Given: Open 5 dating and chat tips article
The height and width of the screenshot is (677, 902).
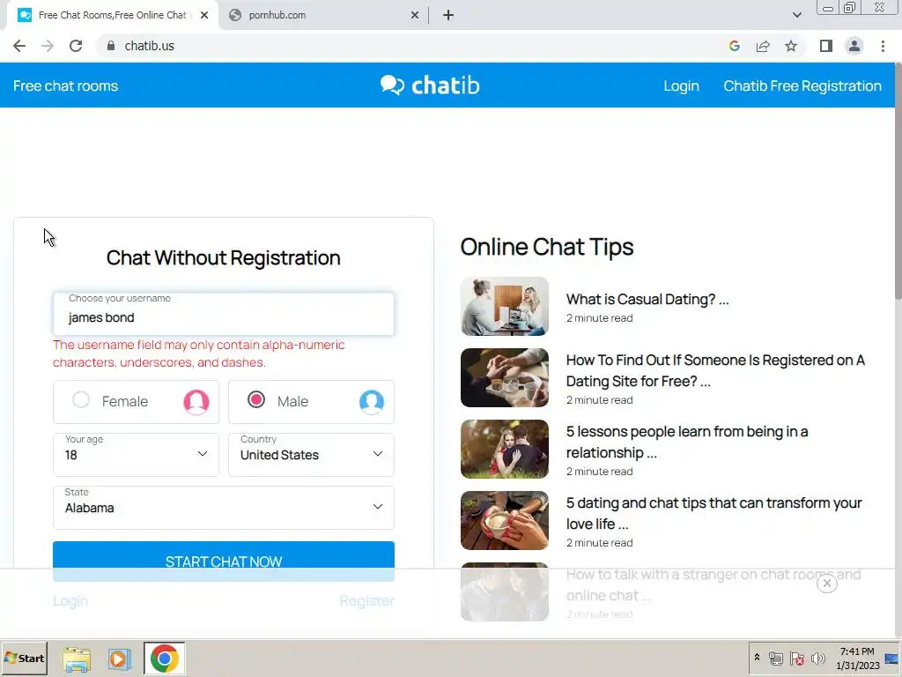Looking at the screenshot, I should pos(713,513).
